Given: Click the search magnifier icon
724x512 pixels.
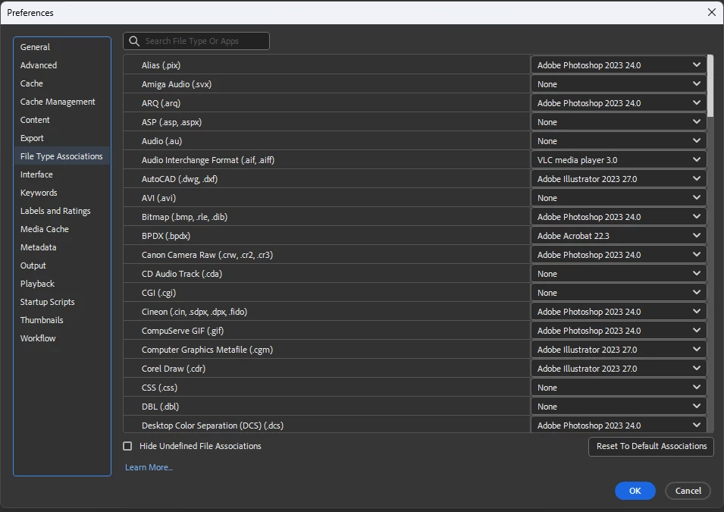Looking at the screenshot, I should click(134, 41).
